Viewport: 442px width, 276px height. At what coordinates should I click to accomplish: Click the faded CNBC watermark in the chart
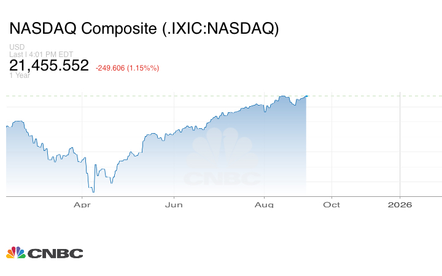pyautogui.click(x=222, y=158)
